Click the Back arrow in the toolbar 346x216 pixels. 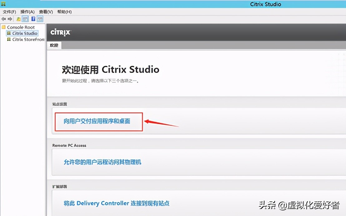[x=4, y=19]
